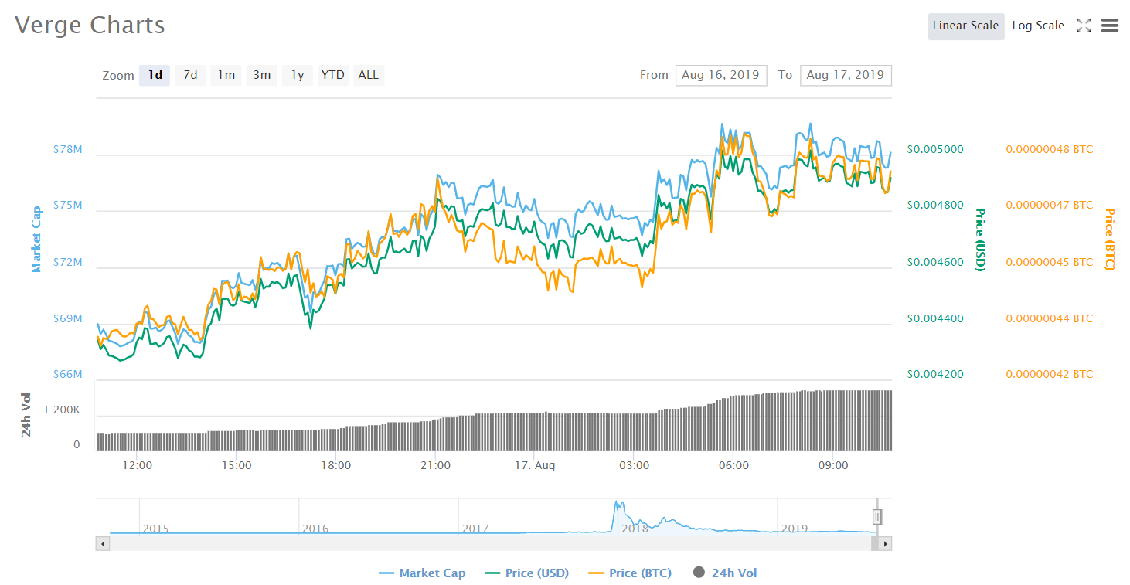Switch to Linear Scale
This screenshot has height=585, width=1130.
click(x=966, y=26)
